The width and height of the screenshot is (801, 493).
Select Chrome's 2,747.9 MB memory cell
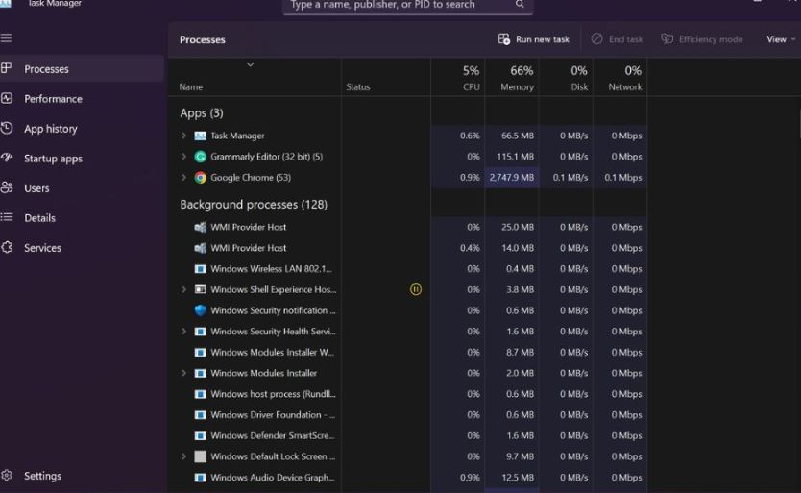511,178
